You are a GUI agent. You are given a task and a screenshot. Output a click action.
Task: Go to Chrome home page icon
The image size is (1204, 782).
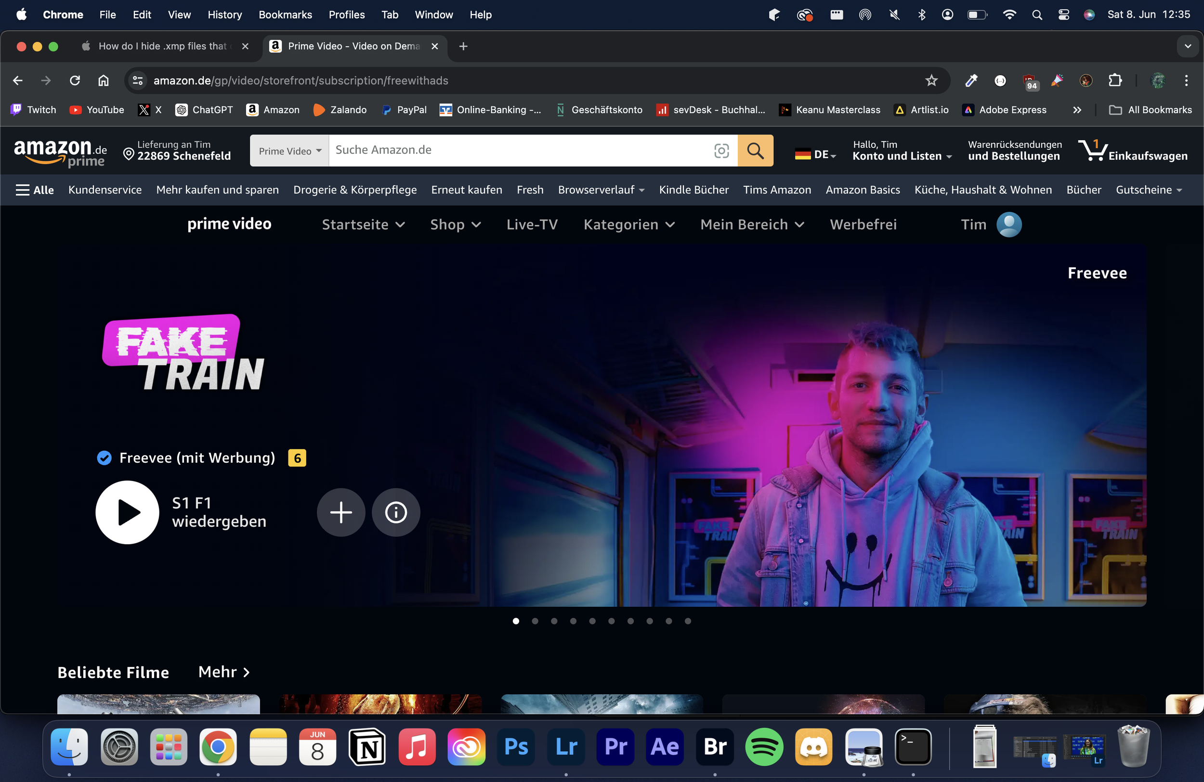point(103,80)
